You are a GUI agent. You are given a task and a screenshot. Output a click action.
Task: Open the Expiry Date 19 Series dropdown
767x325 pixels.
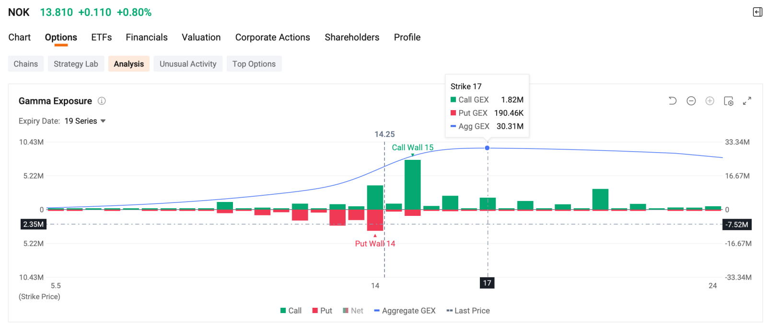pyautogui.click(x=85, y=121)
